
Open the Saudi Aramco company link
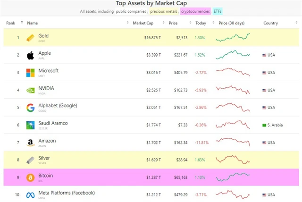[x=53, y=123]
